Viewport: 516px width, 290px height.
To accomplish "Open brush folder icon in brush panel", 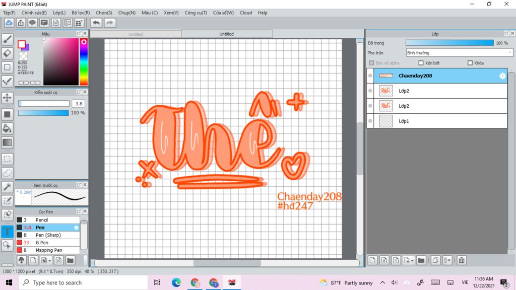I will pos(70,260).
